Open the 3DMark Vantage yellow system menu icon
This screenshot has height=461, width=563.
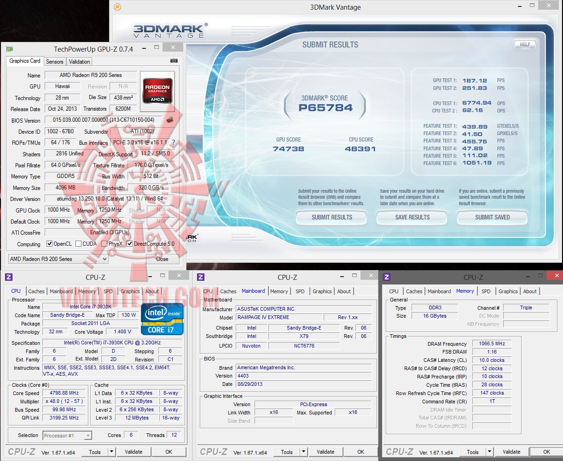click(x=117, y=7)
